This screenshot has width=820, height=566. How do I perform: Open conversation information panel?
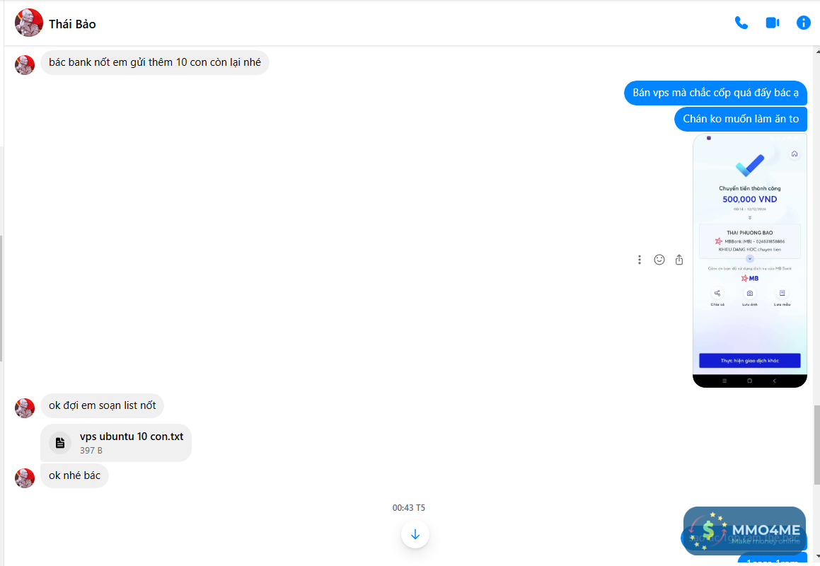(803, 23)
